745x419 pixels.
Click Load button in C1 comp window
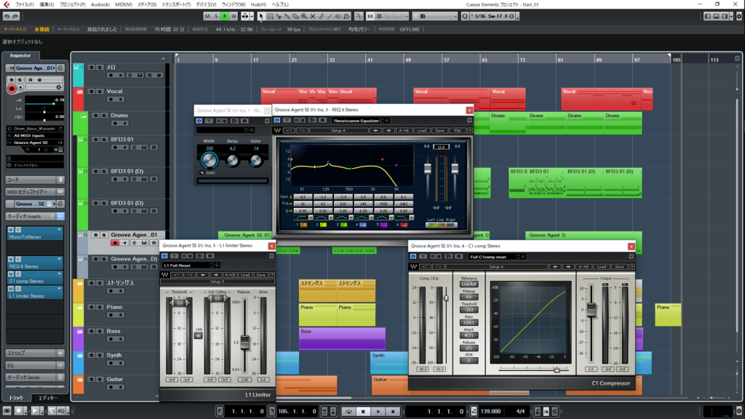[x=601, y=267]
